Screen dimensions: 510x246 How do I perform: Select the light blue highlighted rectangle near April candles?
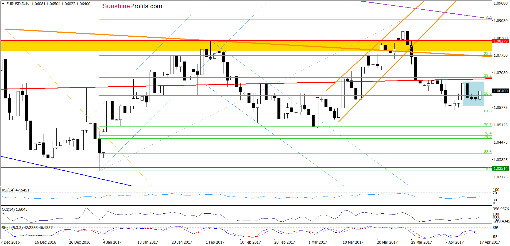coord(473,94)
